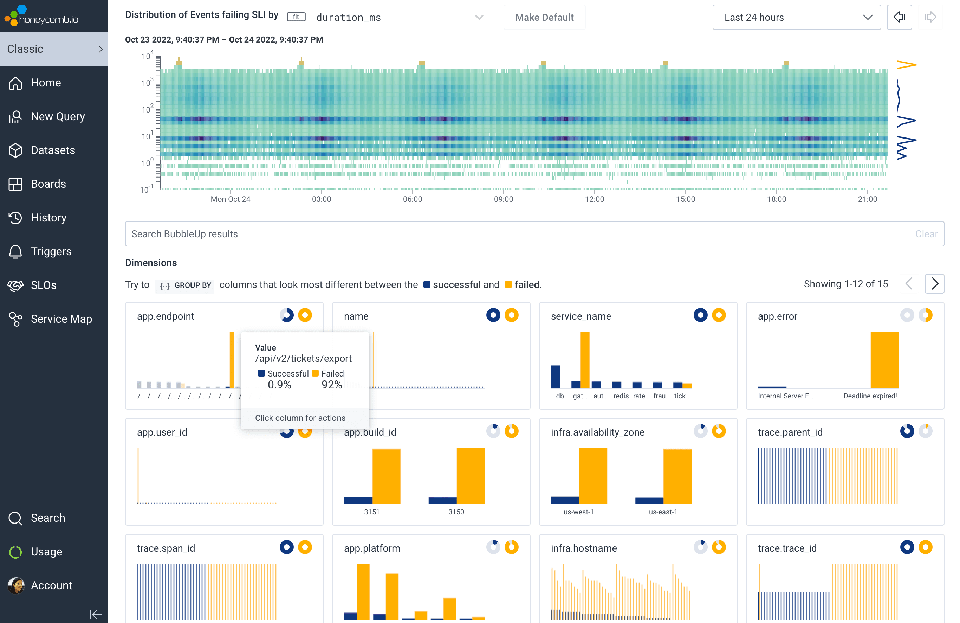
Task: Open the Home sidebar icon
Action: (15, 83)
